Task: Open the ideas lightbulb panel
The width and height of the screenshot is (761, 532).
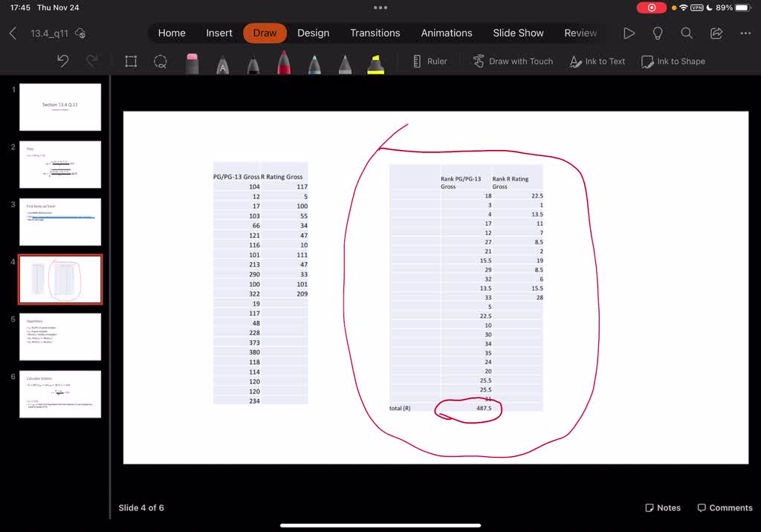Action: pos(658,33)
